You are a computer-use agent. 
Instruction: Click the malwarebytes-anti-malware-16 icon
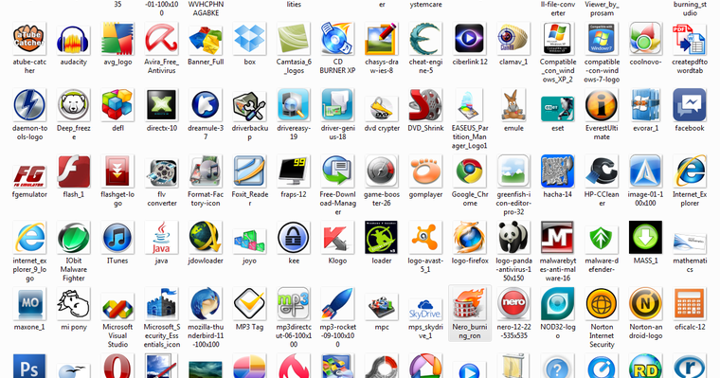pyautogui.click(x=557, y=238)
